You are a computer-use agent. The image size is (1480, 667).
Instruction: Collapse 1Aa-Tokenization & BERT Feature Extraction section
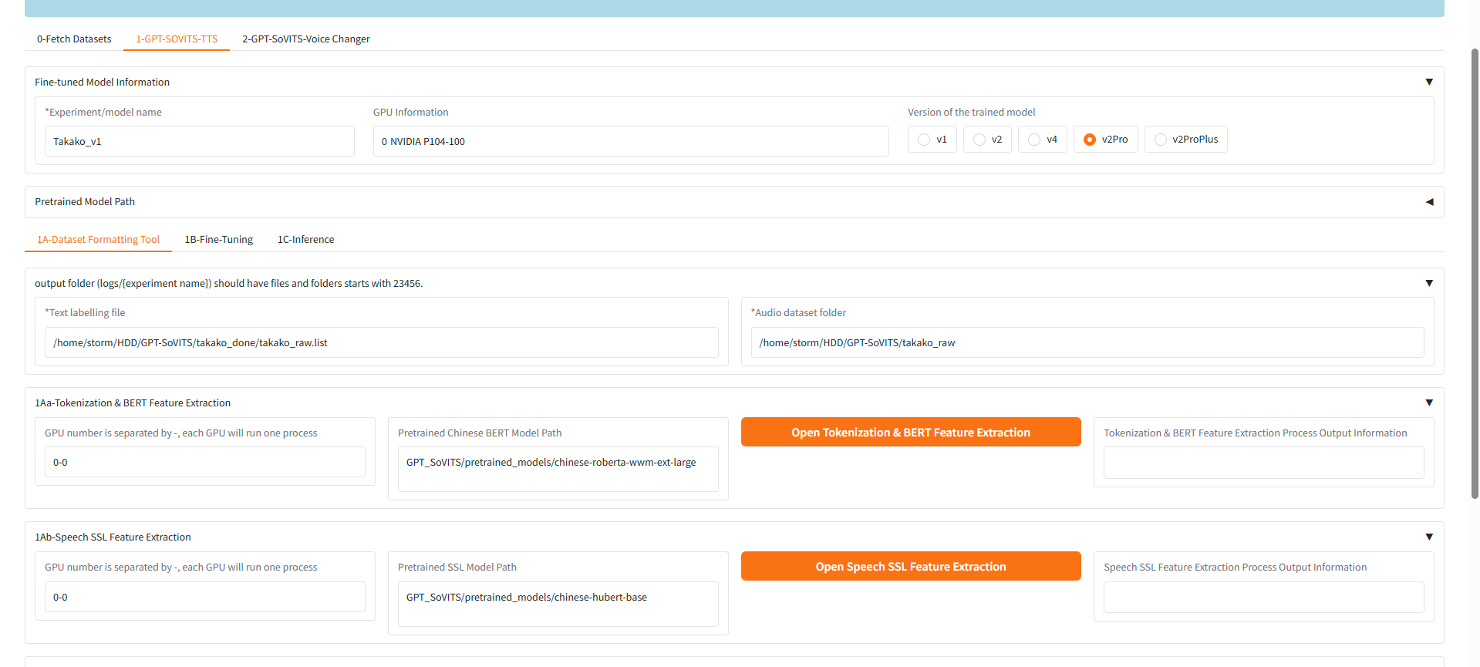pos(1429,403)
